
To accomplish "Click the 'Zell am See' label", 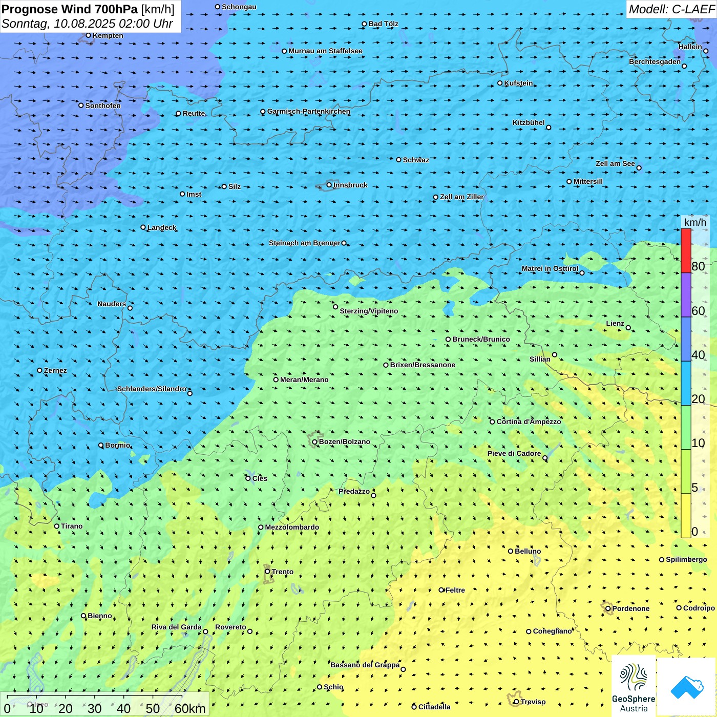I will (615, 163).
